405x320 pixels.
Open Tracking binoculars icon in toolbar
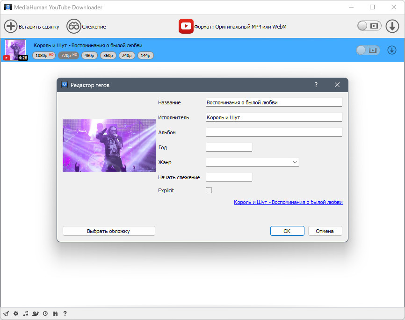(x=73, y=26)
